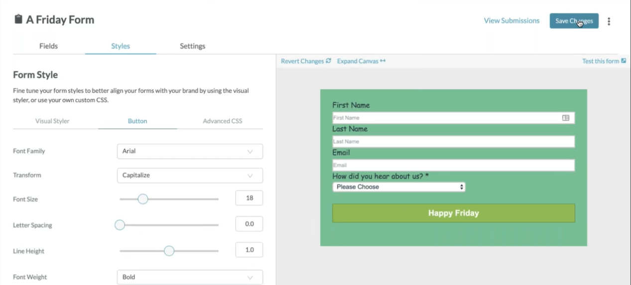Viewport: 631px width, 285px height.
Task: Click the Line Height slider handle
Action: (x=169, y=251)
